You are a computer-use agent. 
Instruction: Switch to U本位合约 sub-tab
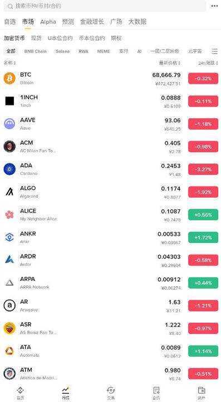(x=60, y=38)
